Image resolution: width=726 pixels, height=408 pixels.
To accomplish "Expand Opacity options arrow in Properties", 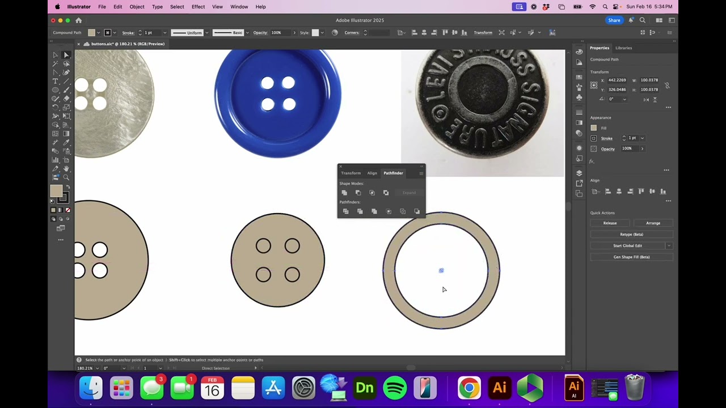I will tap(642, 148).
